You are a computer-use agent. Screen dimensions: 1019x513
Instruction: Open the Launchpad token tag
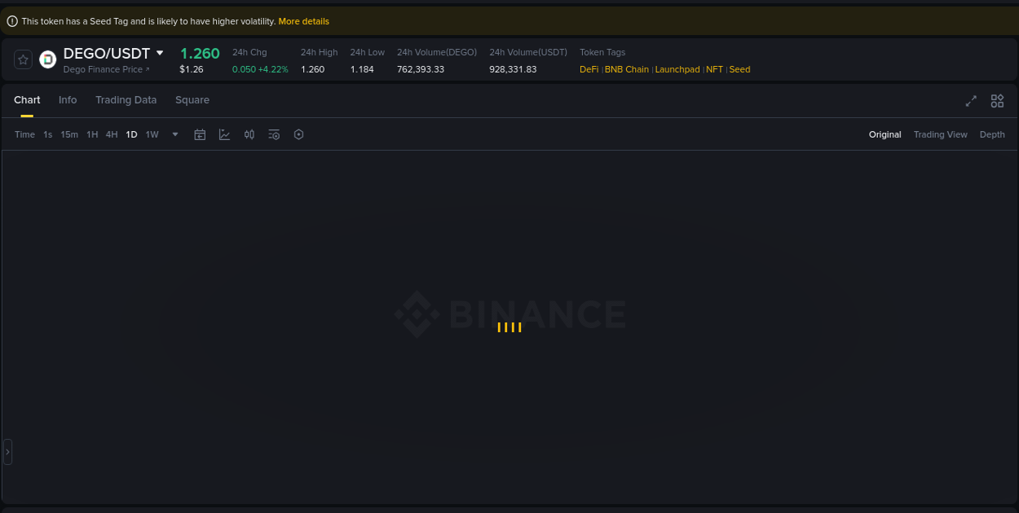click(677, 69)
